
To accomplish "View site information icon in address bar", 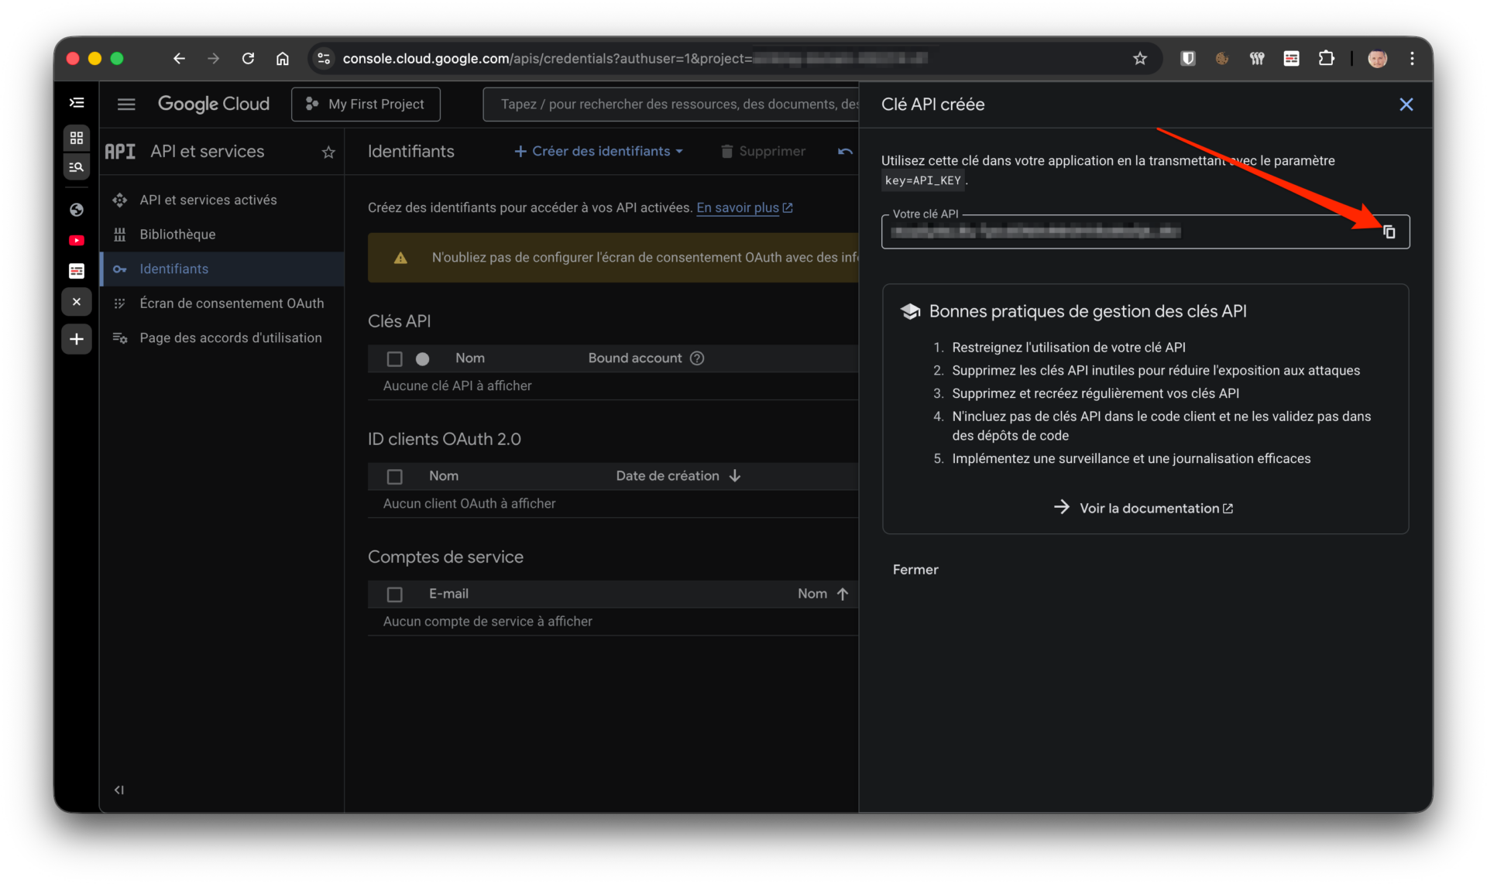I will (x=324, y=59).
